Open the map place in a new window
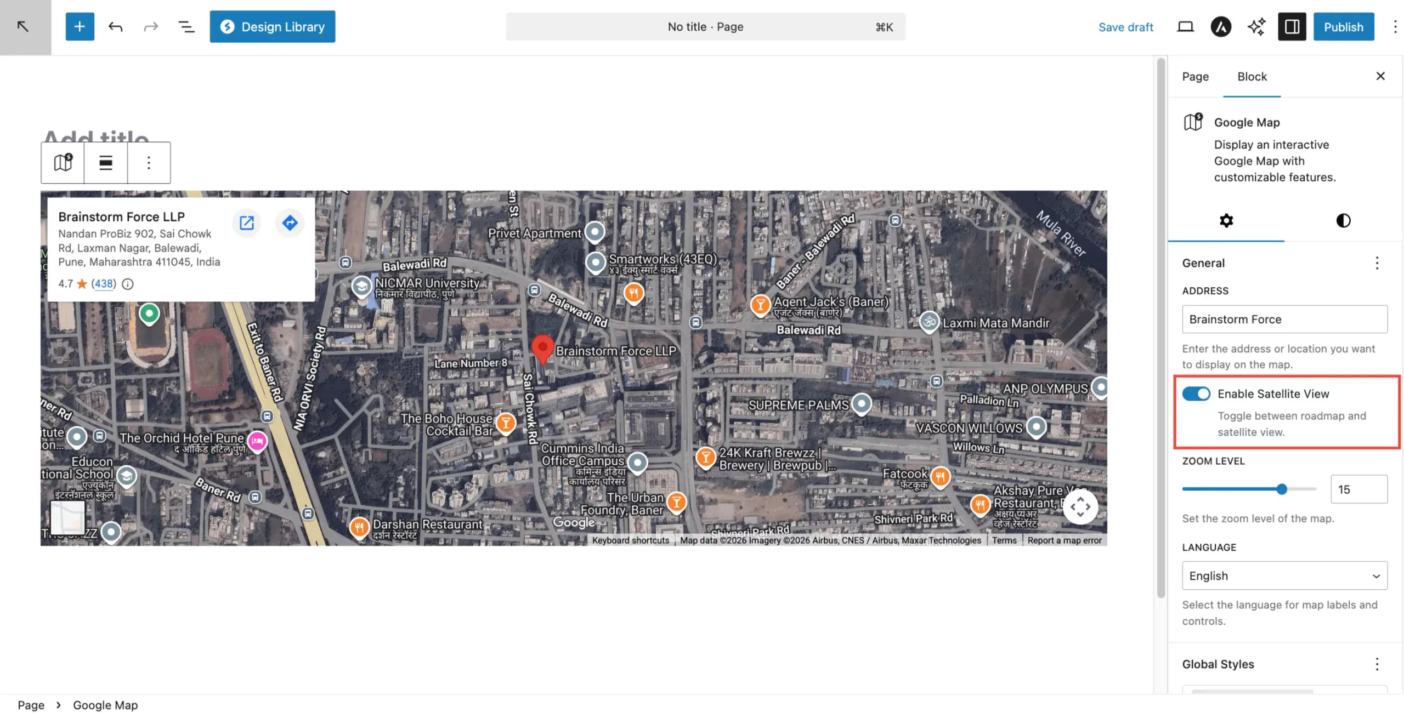This screenshot has height=713, width=1404. [247, 223]
